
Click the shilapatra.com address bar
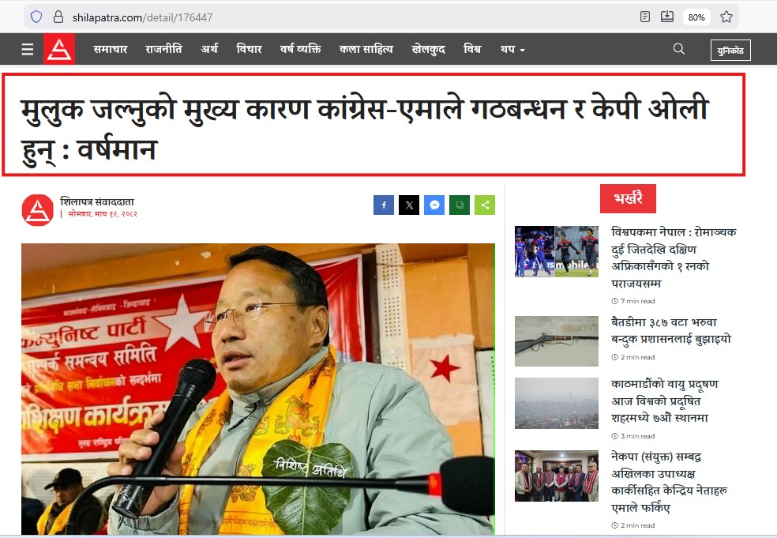(347, 17)
